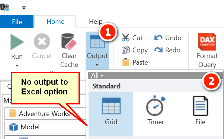The image size is (224, 139).
Task: Click the Clear Cache database eraser icon
Action: 69,42
